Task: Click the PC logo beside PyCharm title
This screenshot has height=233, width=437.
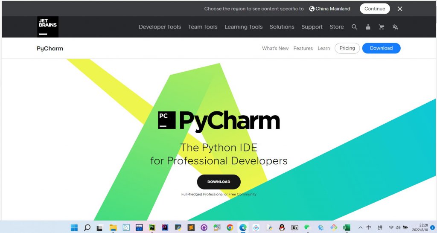Action: pyautogui.click(x=167, y=120)
